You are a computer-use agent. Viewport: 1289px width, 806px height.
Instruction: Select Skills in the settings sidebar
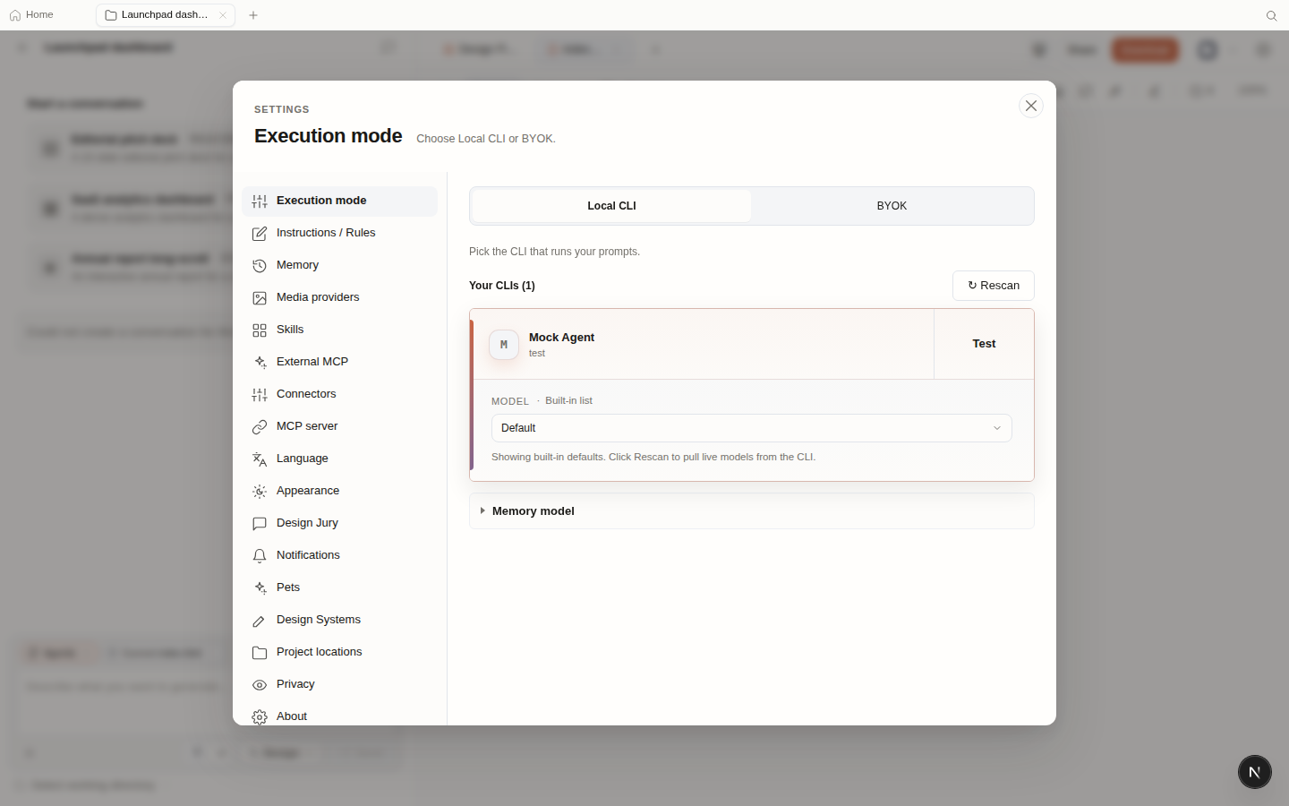pos(339,330)
